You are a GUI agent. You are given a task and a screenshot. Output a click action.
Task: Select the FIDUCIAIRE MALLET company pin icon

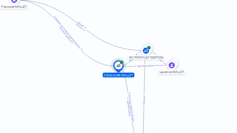118,66
